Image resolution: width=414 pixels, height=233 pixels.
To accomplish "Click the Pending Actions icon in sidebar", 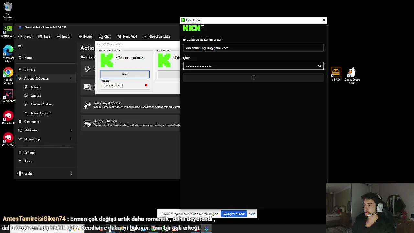I will click(x=26, y=105).
